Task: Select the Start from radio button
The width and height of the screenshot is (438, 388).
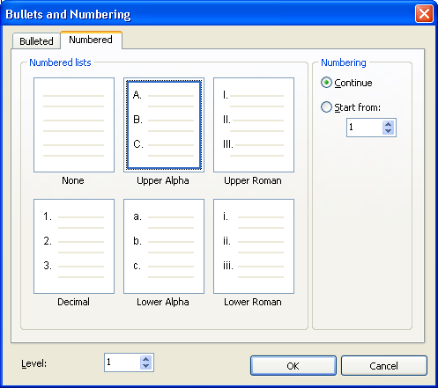Action: [x=326, y=107]
